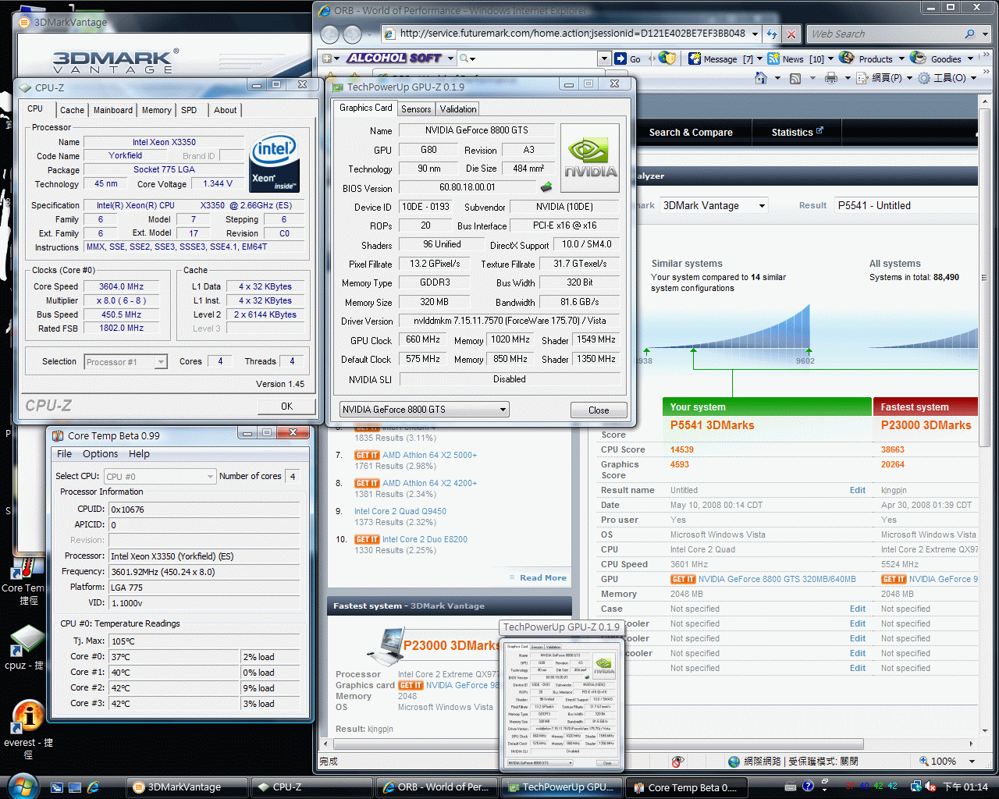
Task: Click the IE Back navigation arrow
Action: pos(330,34)
